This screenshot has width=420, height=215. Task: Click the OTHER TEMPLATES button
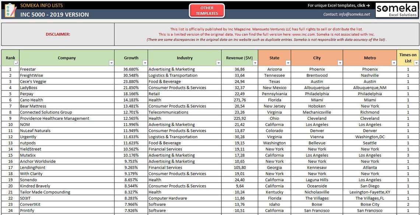[x=207, y=11]
